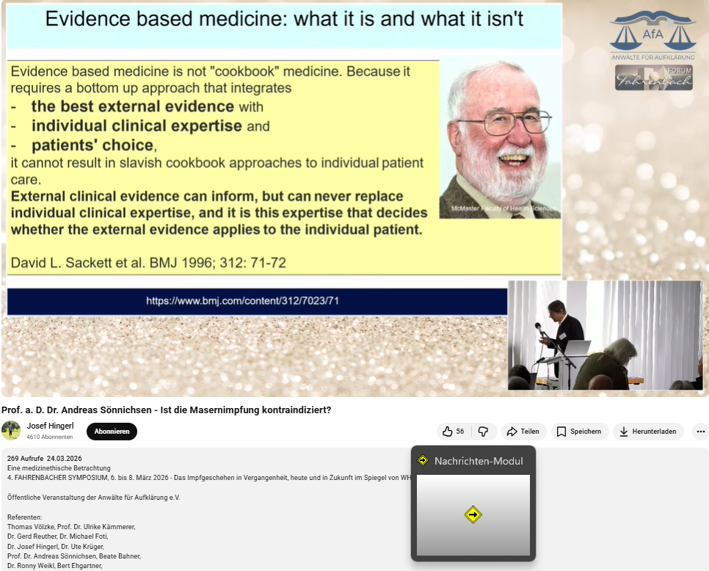Click the video title about Masernimpfung
The width and height of the screenshot is (709, 571).
click(x=166, y=410)
